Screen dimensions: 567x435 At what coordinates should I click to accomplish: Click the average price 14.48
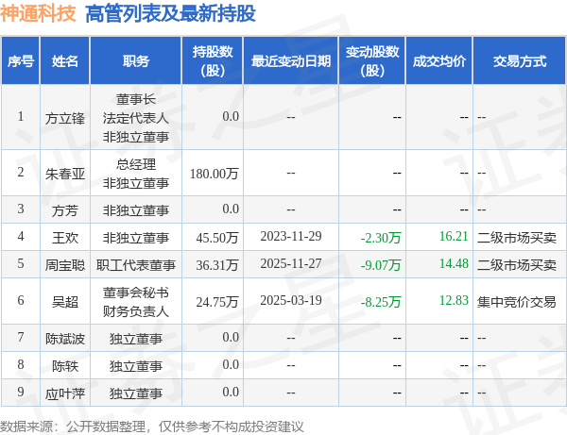pyautogui.click(x=454, y=263)
